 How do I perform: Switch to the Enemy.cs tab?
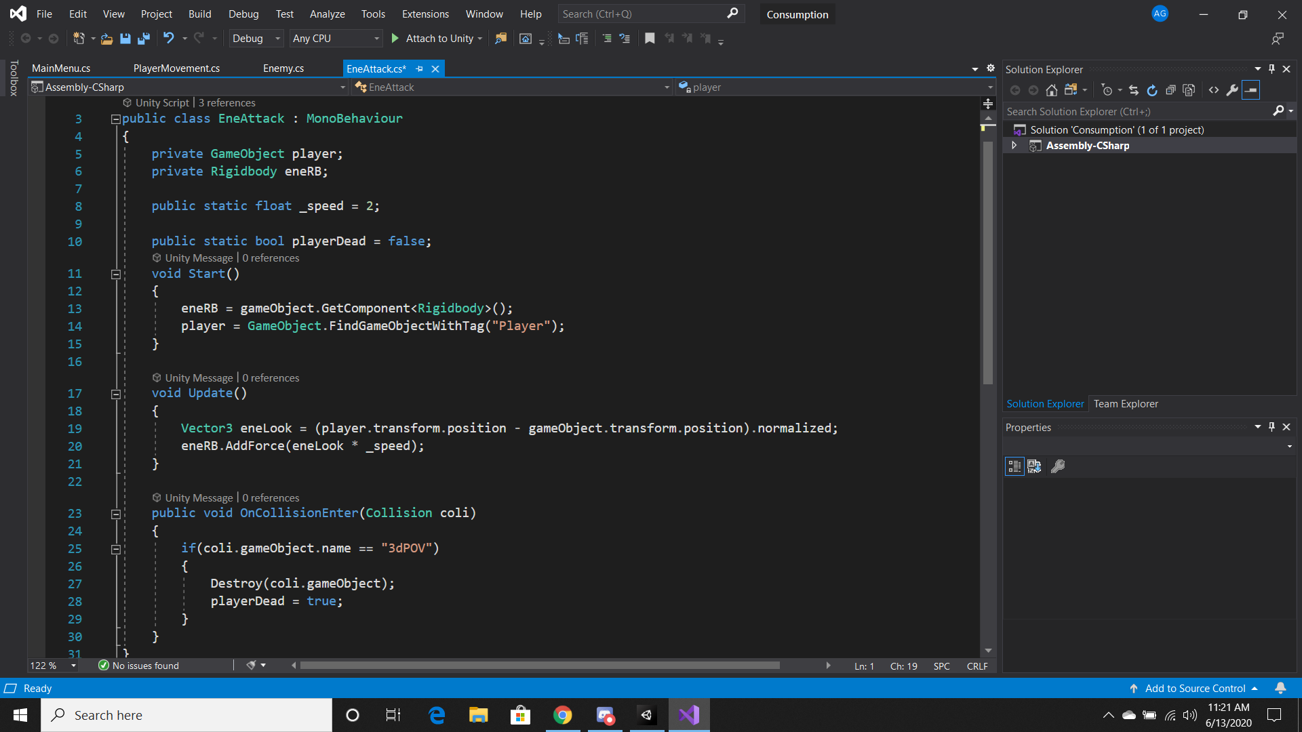(x=283, y=68)
